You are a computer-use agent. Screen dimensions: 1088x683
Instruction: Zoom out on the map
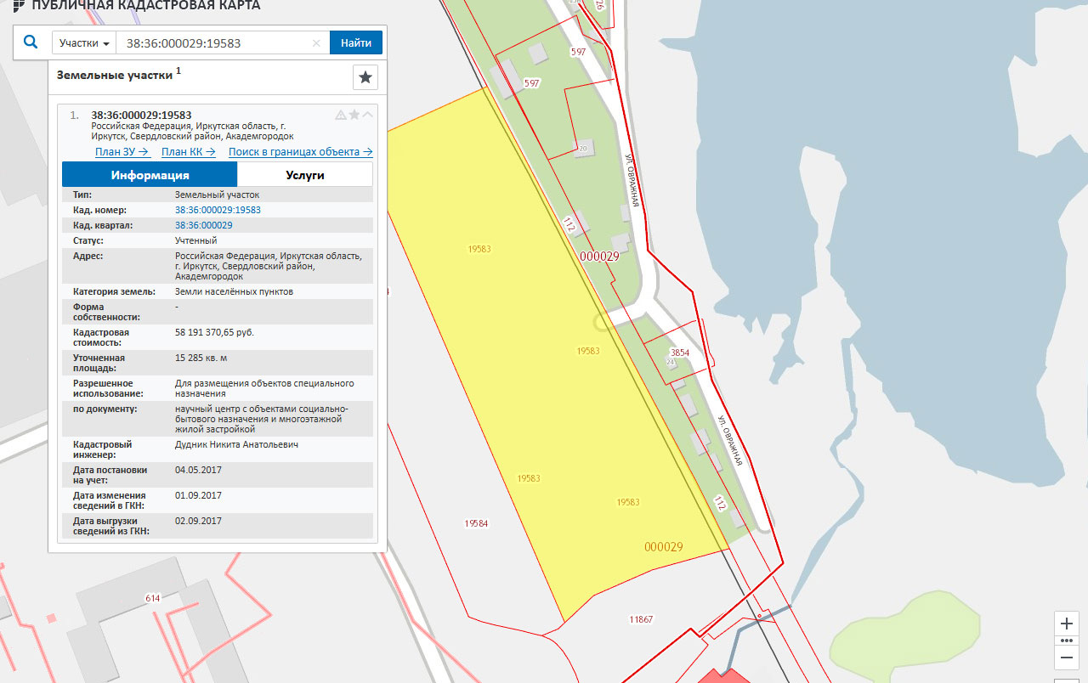click(1067, 657)
